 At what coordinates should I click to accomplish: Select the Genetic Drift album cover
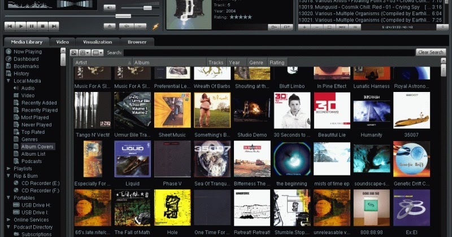pos(411,159)
